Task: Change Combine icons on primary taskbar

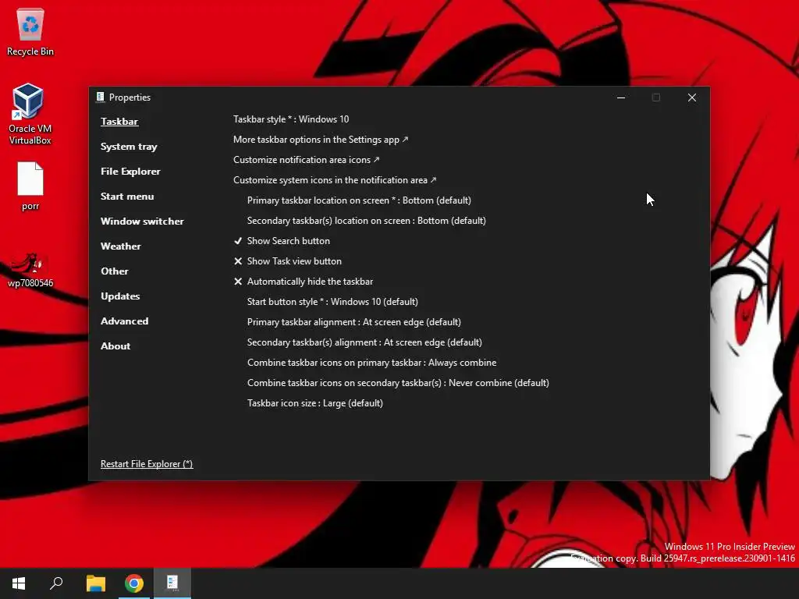Action: point(371,363)
